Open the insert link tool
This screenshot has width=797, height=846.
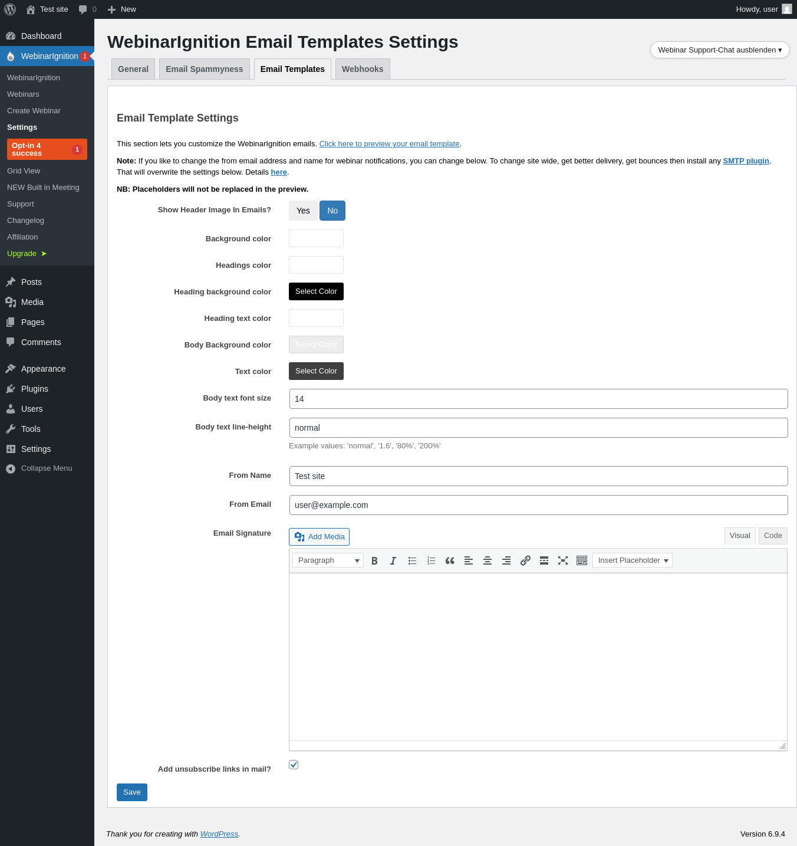pos(525,560)
